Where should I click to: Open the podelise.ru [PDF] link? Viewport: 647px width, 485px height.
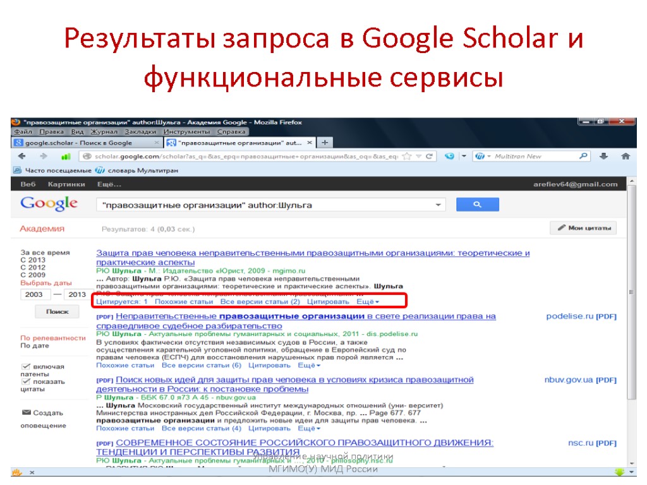tap(581, 316)
